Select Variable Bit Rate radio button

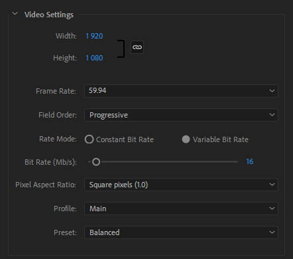coord(186,139)
